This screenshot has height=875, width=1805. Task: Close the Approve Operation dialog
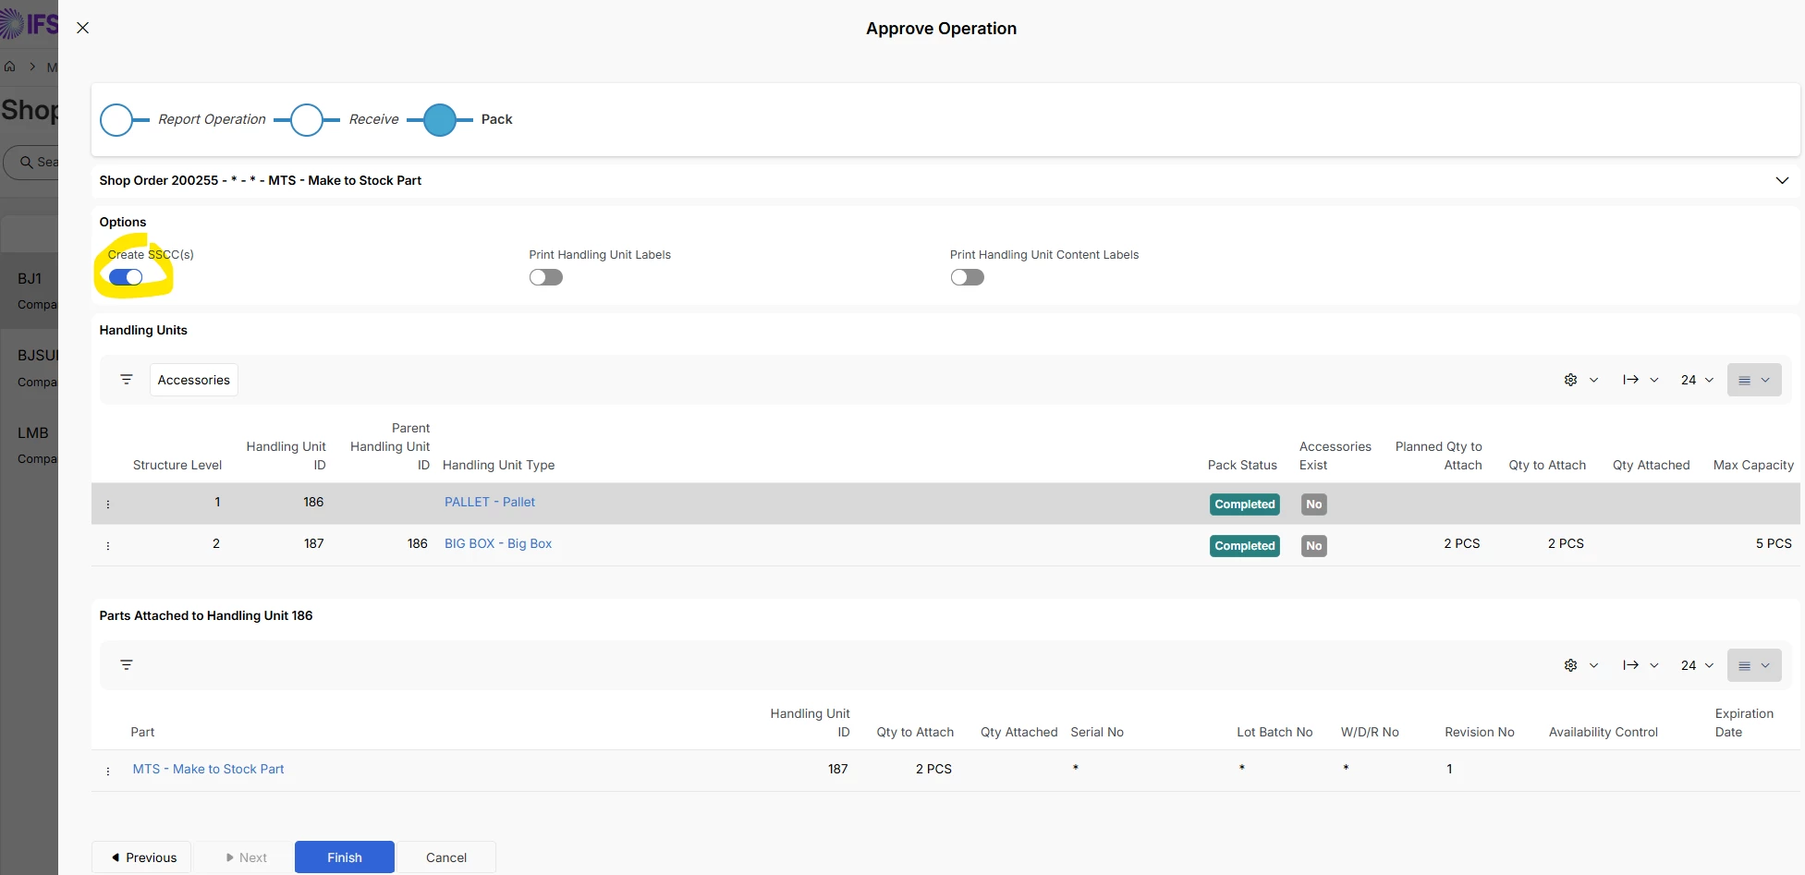click(82, 28)
